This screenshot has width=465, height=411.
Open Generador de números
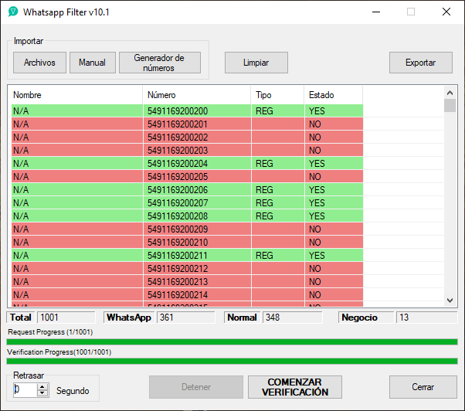tap(160, 63)
